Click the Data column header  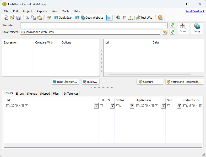pos(177,42)
